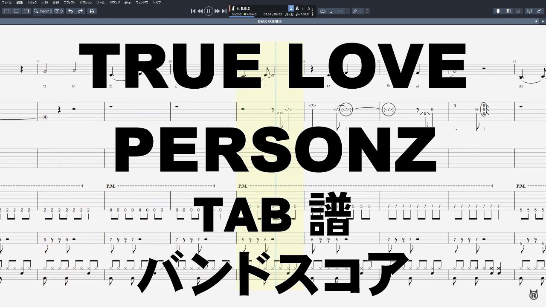Click the clef icon in the LCD
This screenshot has width=546, height=307.
pyautogui.click(x=313, y=14)
